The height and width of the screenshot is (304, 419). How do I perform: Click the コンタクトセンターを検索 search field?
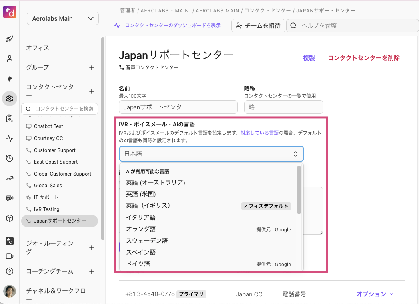click(x=60, y=109)
